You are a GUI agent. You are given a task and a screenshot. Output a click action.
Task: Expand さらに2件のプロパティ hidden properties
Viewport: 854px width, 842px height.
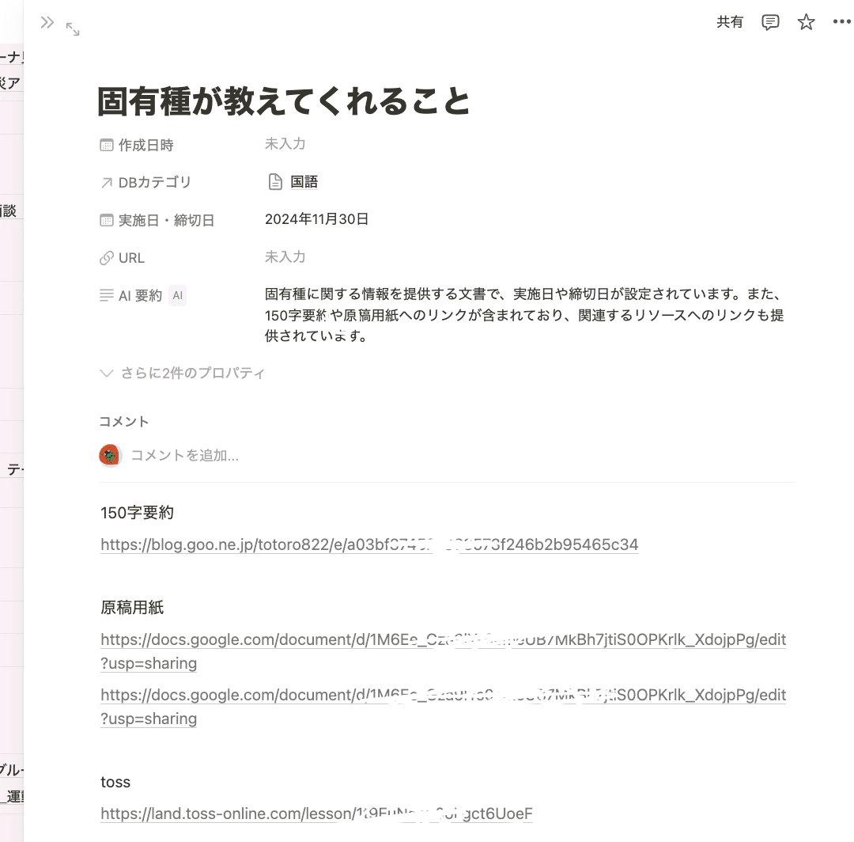point(183,373)
